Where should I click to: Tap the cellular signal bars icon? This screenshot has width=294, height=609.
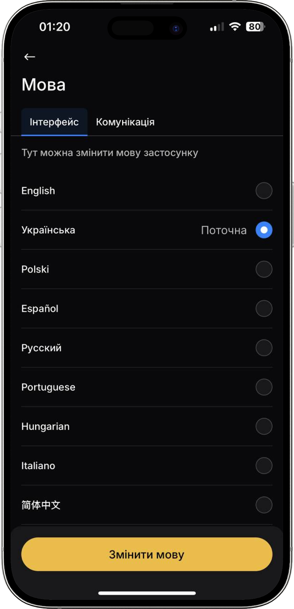217,27
